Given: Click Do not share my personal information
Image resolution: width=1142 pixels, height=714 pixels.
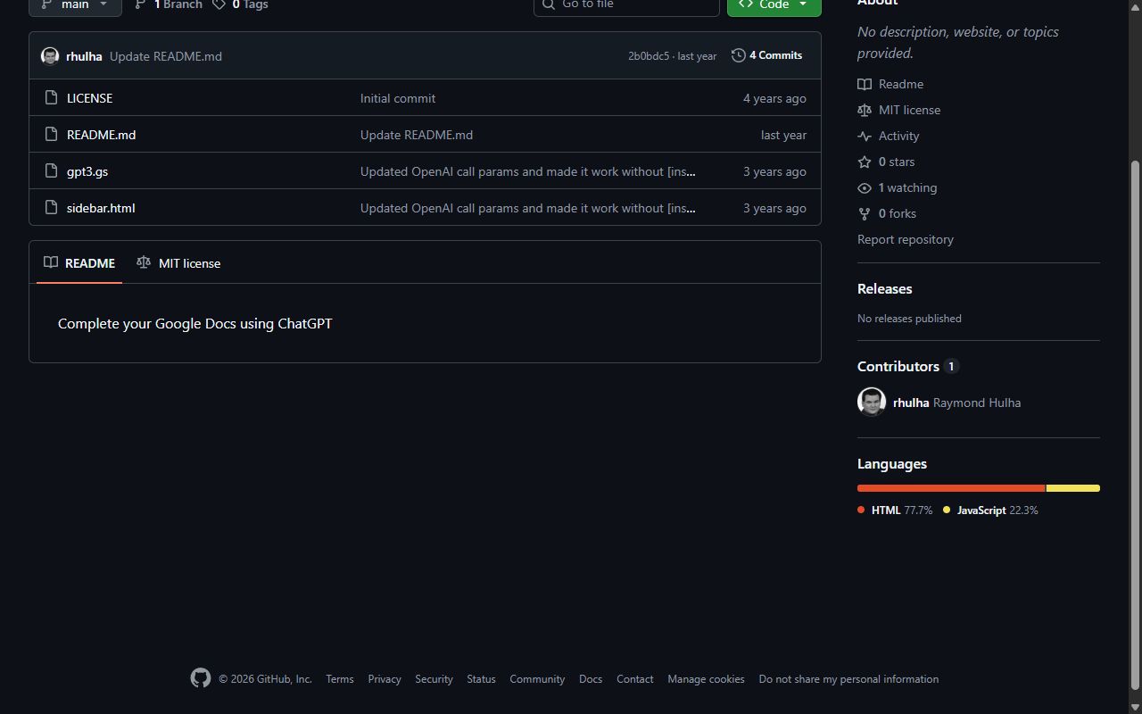Looking at the screenshot, I should pos(848,679).
